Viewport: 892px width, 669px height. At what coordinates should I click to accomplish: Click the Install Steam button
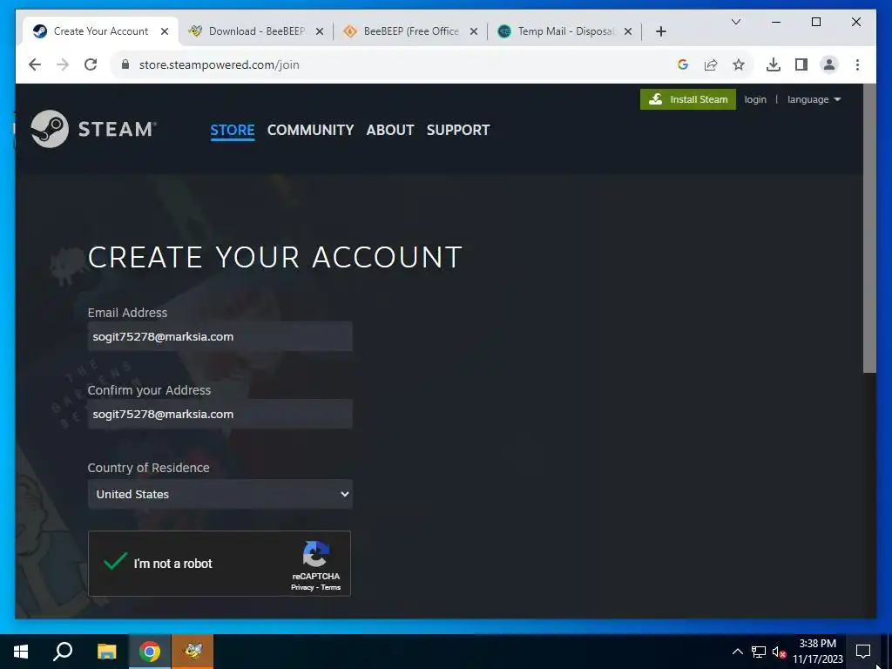coord(688,99)
